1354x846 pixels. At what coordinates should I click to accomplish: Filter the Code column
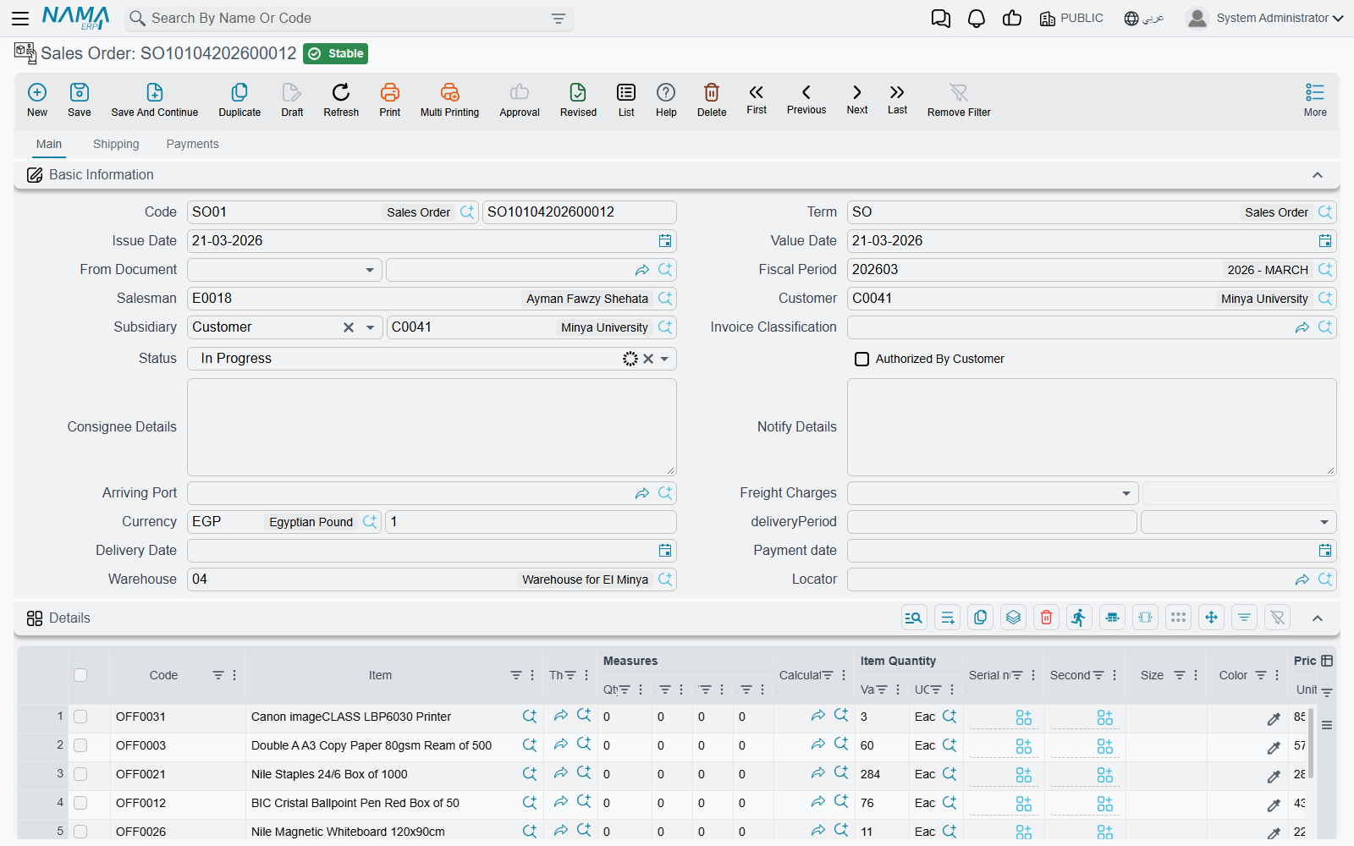point(218,675)
